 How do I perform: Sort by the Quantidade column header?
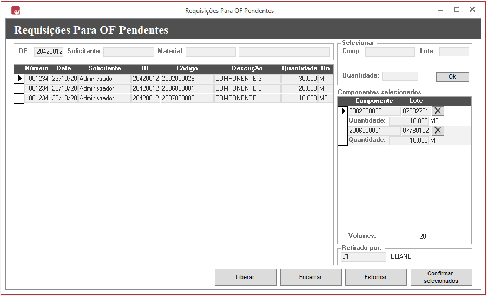(x=299, y=69)
